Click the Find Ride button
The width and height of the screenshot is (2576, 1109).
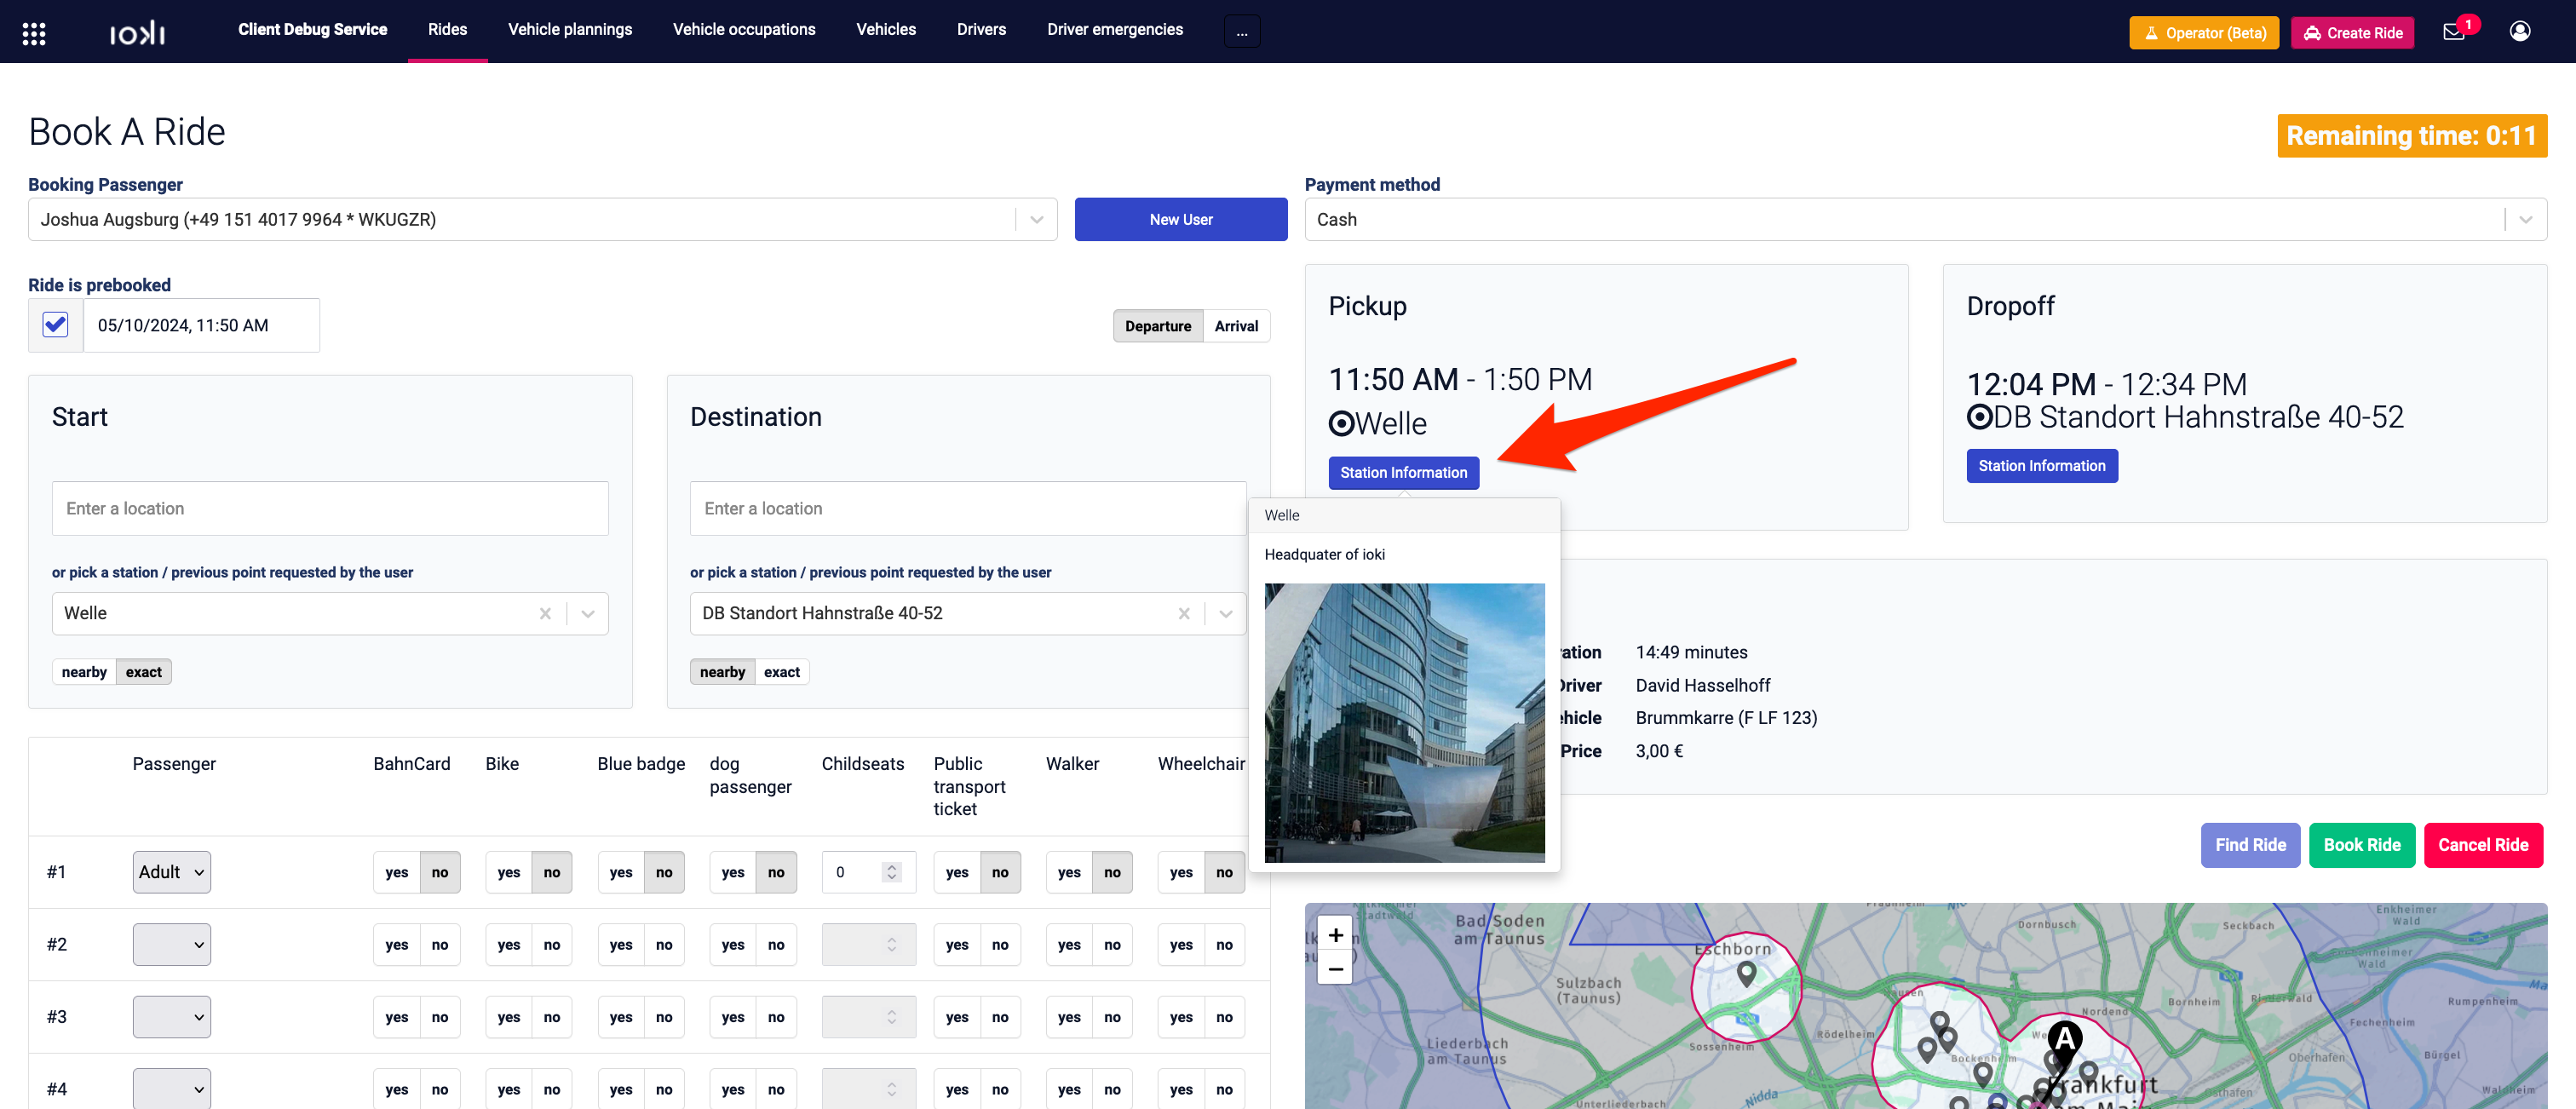click(x=2250, y=845)
